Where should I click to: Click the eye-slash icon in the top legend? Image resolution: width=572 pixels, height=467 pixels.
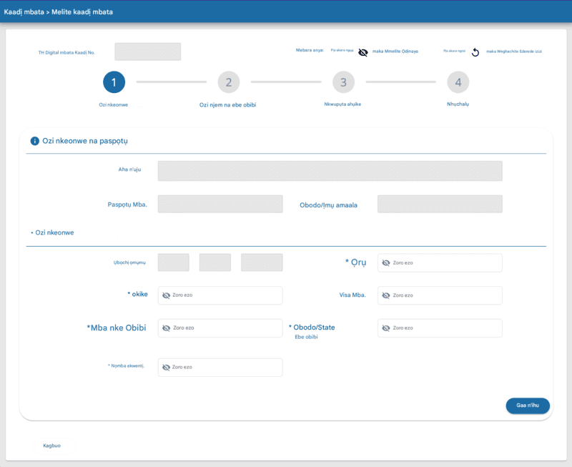[363, 52]
